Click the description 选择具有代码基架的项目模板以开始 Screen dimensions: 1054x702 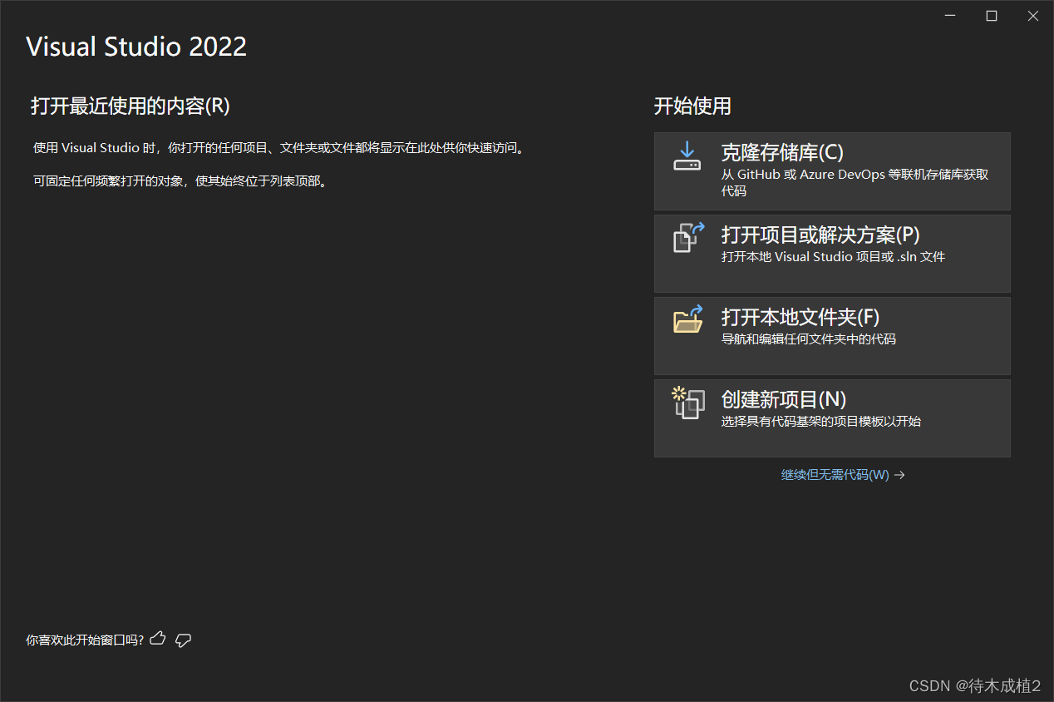pos(820,422)
